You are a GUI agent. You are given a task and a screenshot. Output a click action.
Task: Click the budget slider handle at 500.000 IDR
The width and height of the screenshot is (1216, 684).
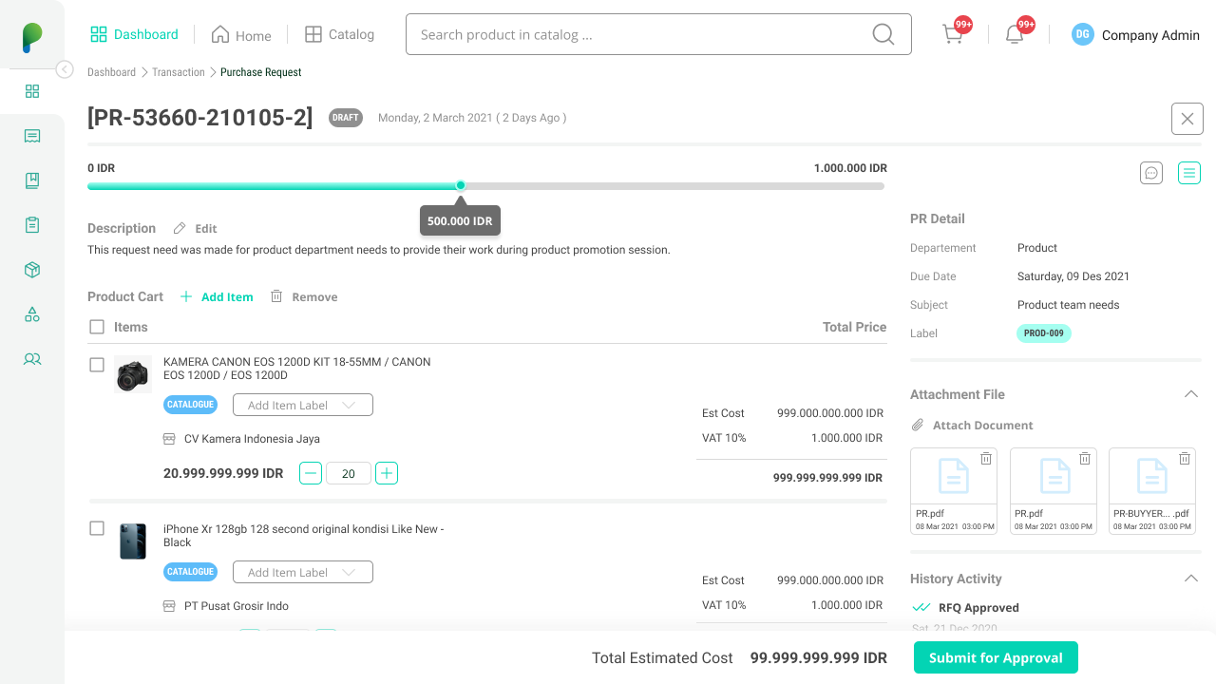pos(461,185)
